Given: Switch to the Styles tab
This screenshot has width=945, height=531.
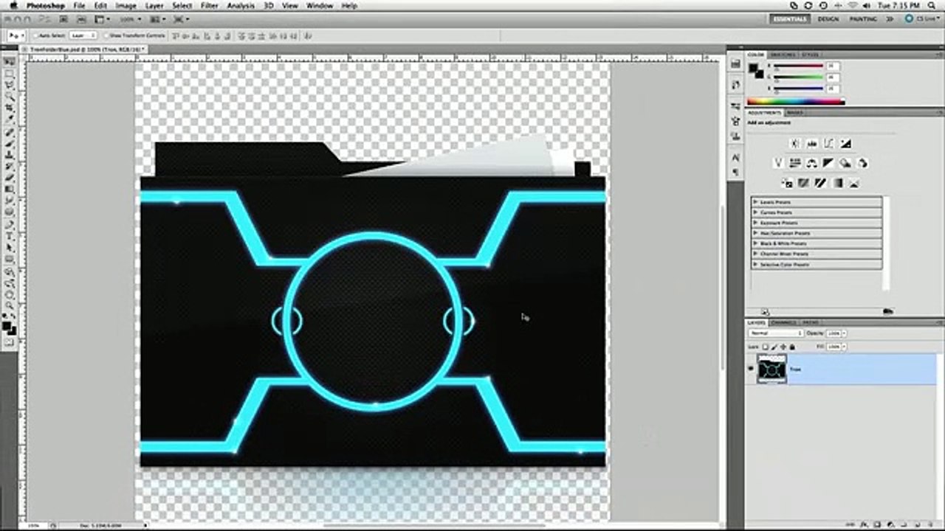Looking at the screenshot, I should point(810,55).
